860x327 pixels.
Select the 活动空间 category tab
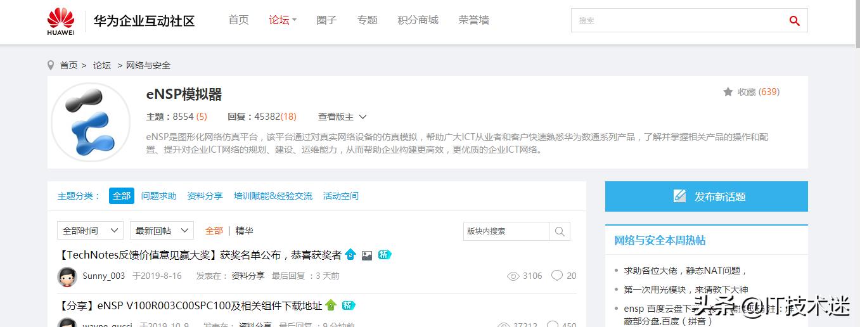point(341,196)
